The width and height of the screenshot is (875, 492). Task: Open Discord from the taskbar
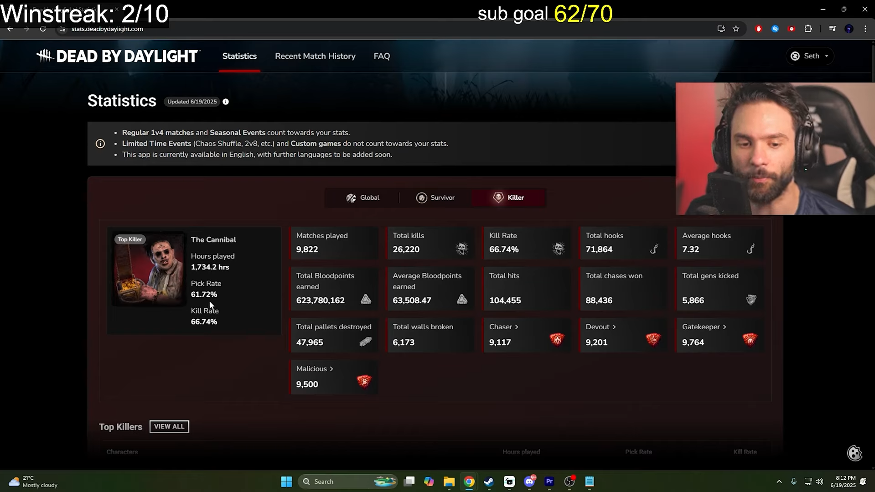(529, 482)
